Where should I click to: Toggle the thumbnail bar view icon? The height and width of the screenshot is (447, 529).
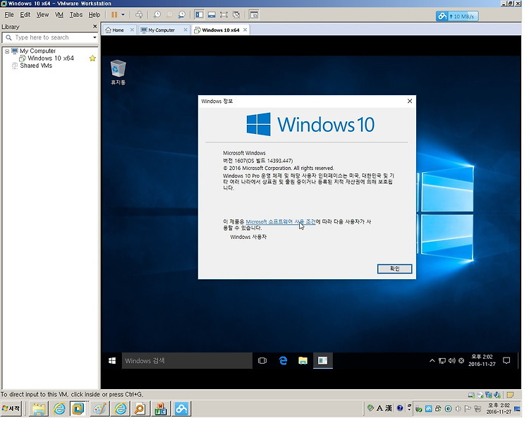point(212,15)
